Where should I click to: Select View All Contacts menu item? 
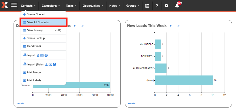pos(43,22)
